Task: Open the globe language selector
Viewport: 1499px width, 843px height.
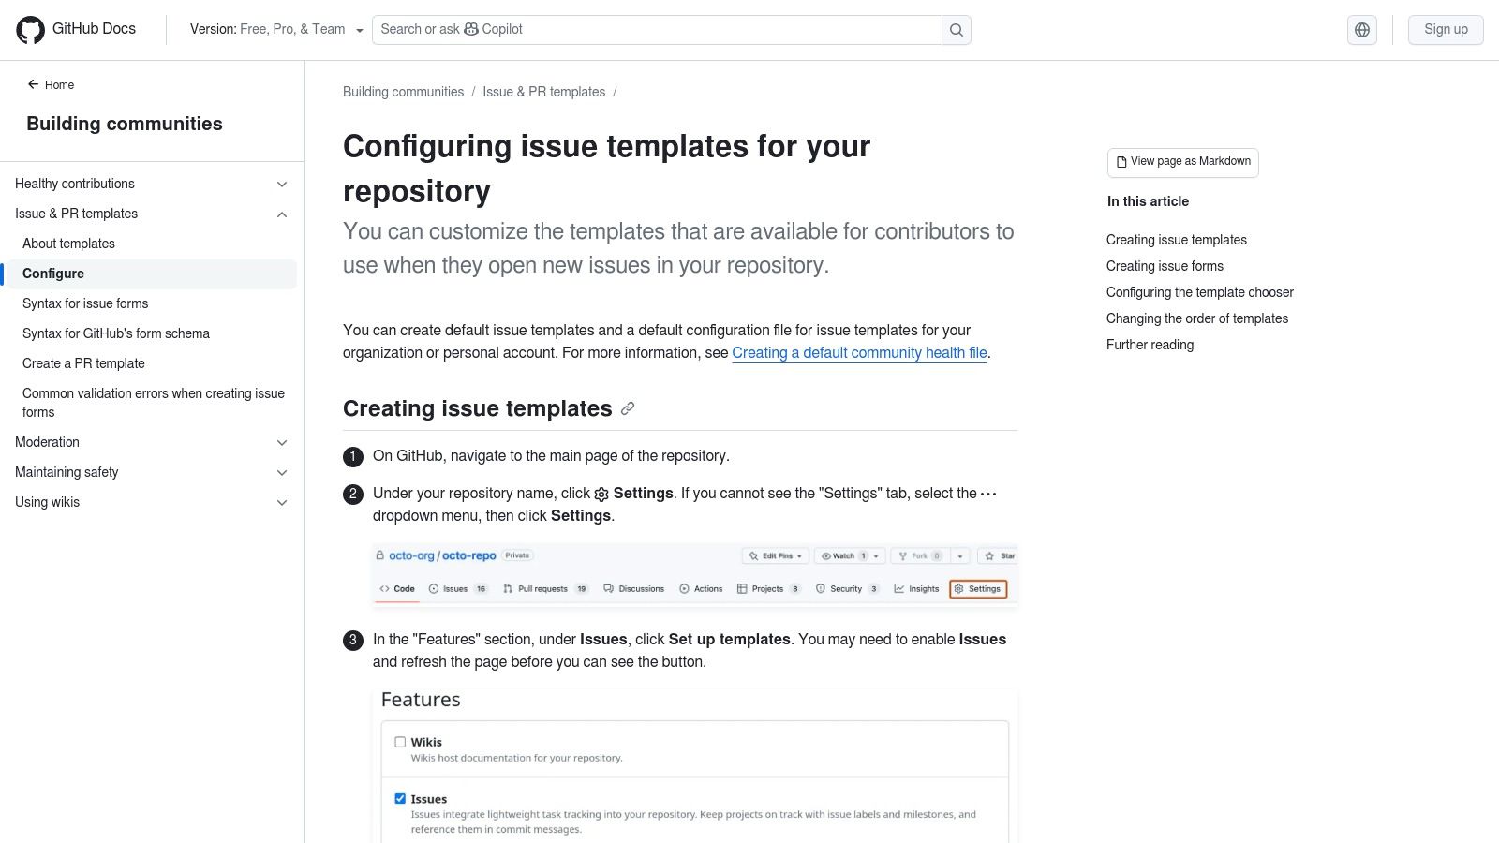Action: click(x=1361, y=29)
